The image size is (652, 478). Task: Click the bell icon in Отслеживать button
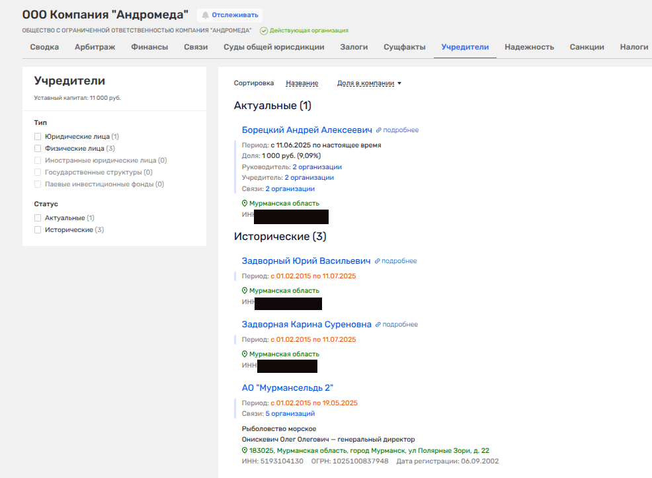[x=205, y=15]
